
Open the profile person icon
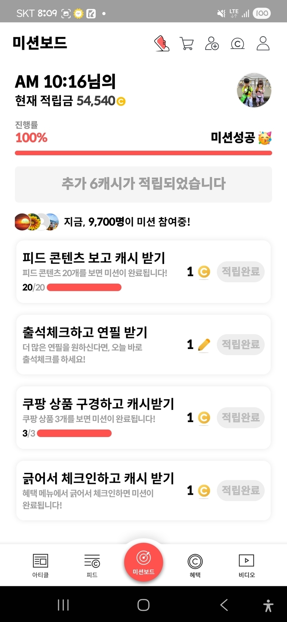[x=263, y=44]
